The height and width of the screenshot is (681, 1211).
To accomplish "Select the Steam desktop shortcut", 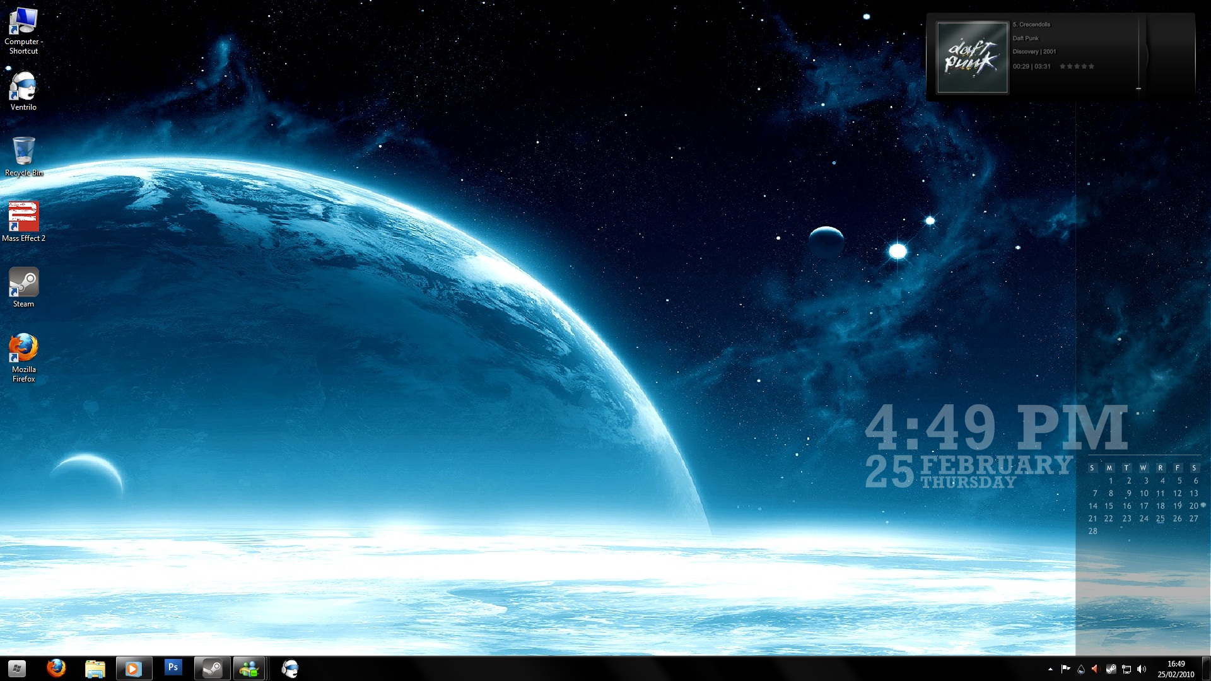I will pos(23,282).
